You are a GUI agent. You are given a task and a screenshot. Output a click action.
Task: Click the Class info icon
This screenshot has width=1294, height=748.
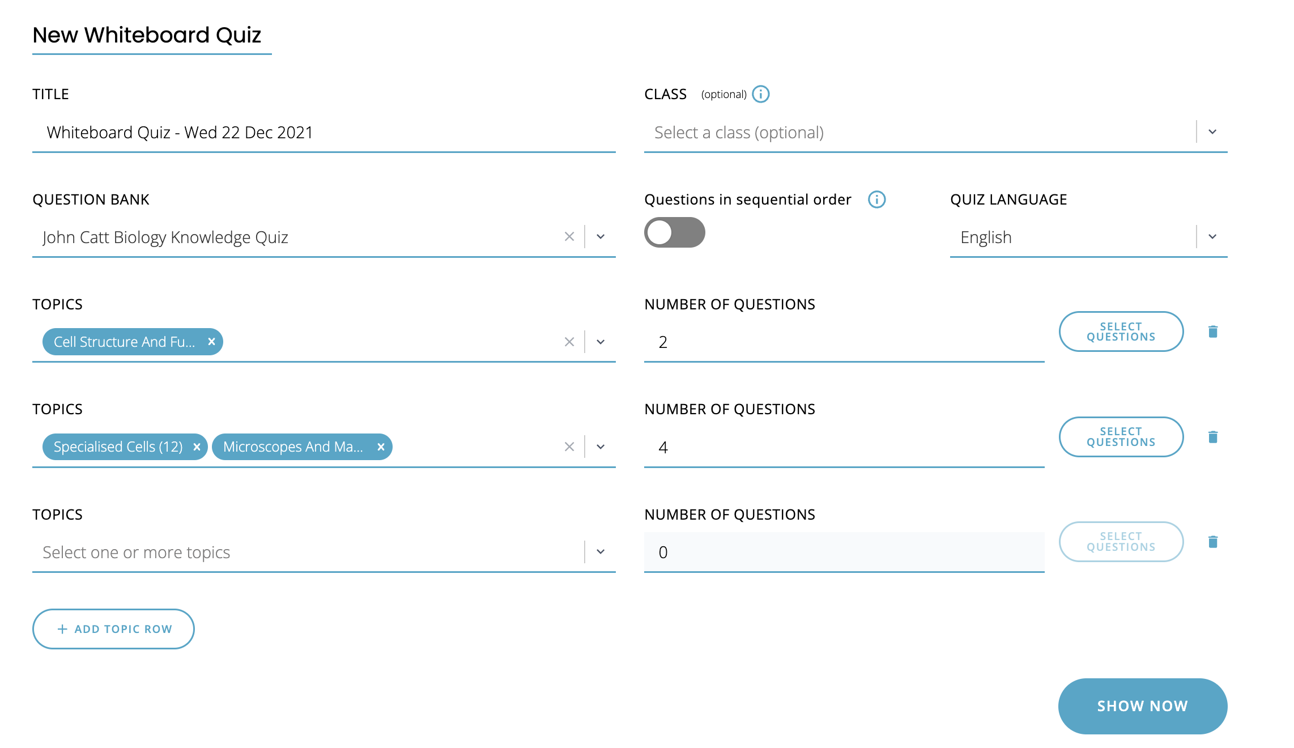760,94
